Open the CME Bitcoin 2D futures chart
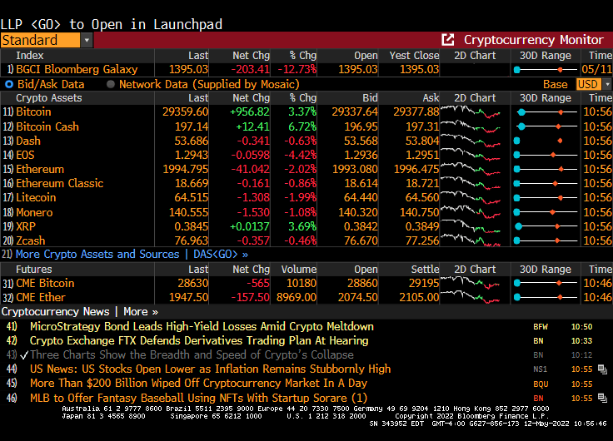The image size is (613, 441). [471, 283]
